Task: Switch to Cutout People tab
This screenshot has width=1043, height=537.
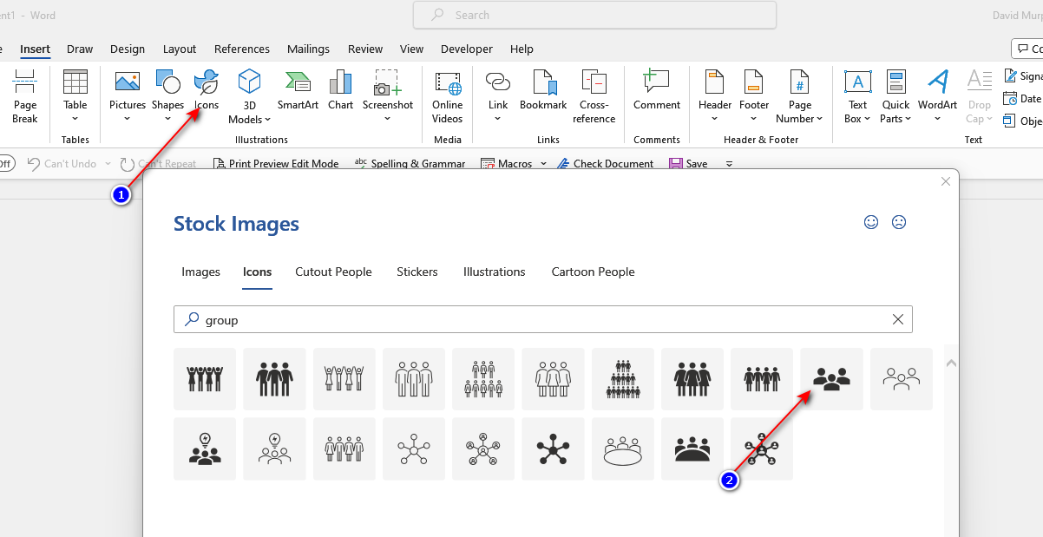Action: coord(333,272)
